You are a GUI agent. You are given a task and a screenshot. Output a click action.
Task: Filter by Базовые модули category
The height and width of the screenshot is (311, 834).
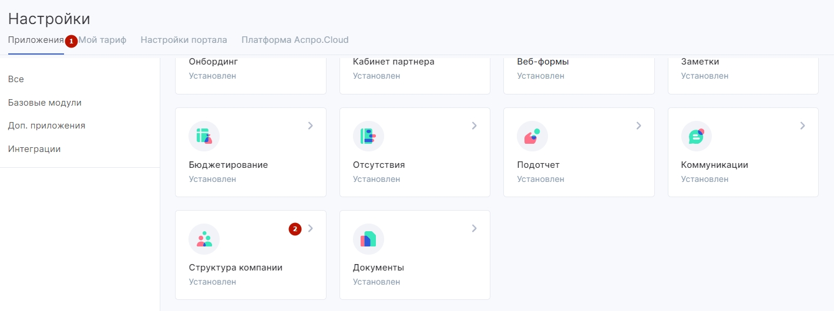(45, 103)
